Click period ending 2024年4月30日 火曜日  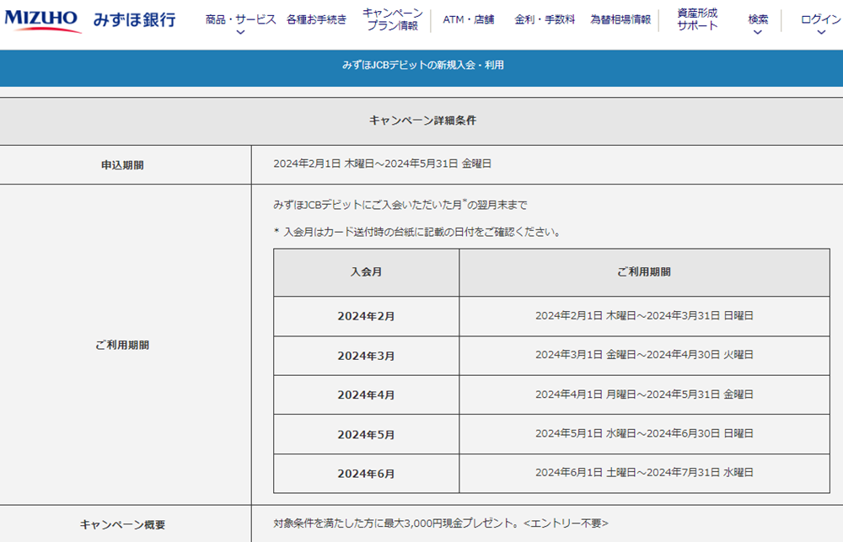pyautogui.click(x=644, y=355)
